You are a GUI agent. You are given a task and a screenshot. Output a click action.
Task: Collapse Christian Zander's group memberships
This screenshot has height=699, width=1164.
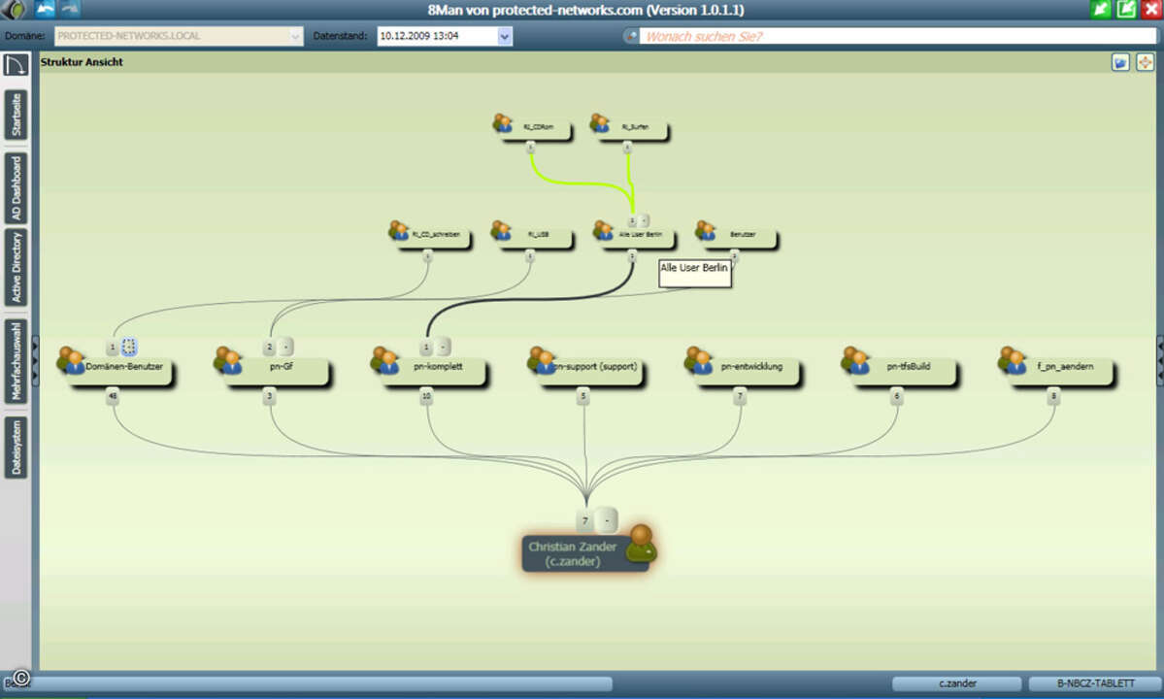click(x=607, y=520)
